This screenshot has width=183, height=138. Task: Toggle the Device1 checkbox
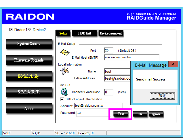pos(11,30)
